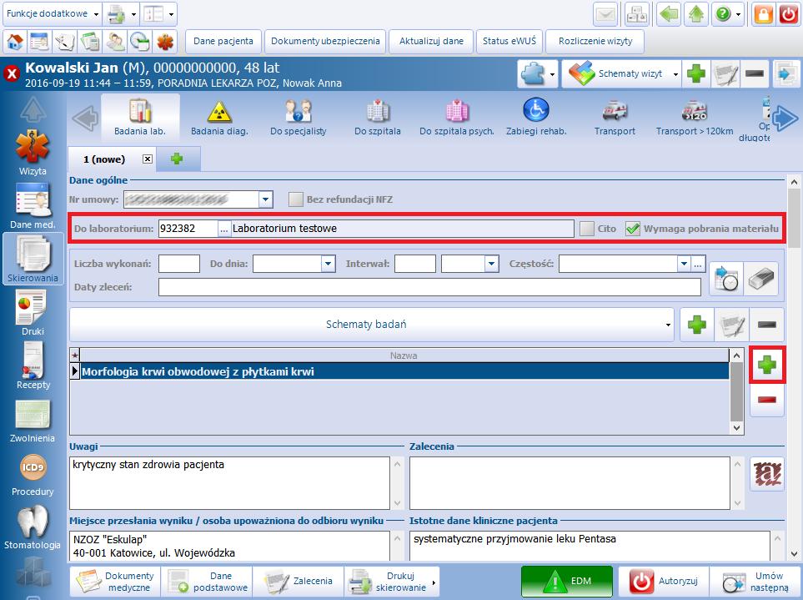The height and width of the screenshot is (600, 803).
Task: Open the Recepty sidebar section
Action: (x=33, y=366)
